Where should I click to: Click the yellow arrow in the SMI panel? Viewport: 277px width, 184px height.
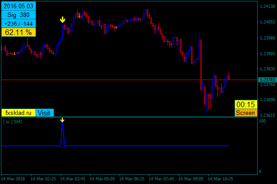point(62,120)
